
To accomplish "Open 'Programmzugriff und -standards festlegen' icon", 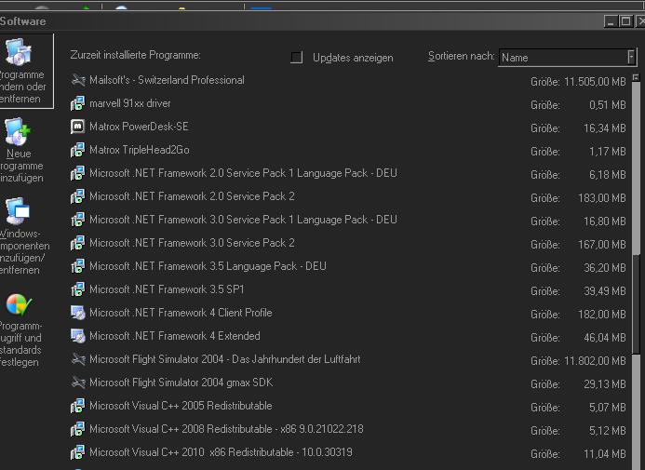I will point(19,304).
